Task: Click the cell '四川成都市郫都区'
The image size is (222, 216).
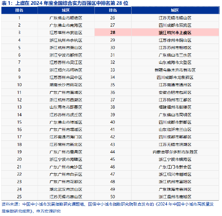Action: coord(175,137)
